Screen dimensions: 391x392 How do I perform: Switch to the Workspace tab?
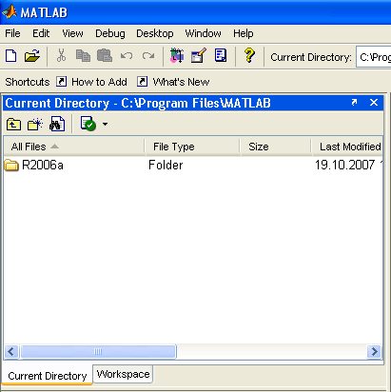(123, 374)
